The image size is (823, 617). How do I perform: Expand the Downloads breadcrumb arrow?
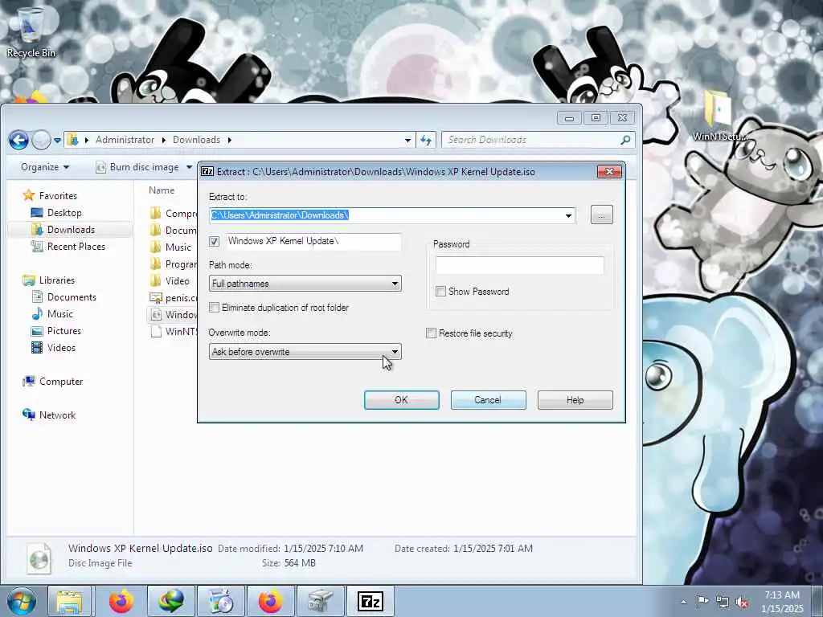229,140
